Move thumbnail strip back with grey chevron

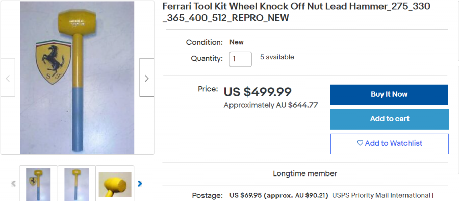(13, 184)
